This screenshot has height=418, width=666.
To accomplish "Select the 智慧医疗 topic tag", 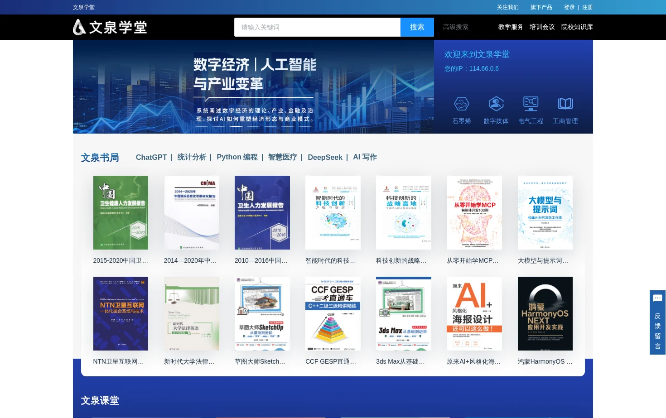I will pyautogui.click(x=282, y=157).
